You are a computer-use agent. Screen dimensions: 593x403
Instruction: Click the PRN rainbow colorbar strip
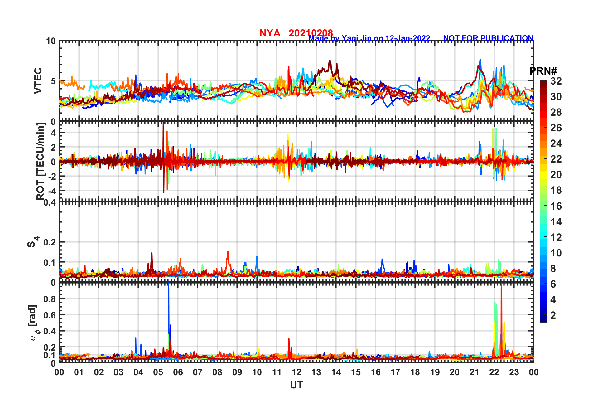543,201
